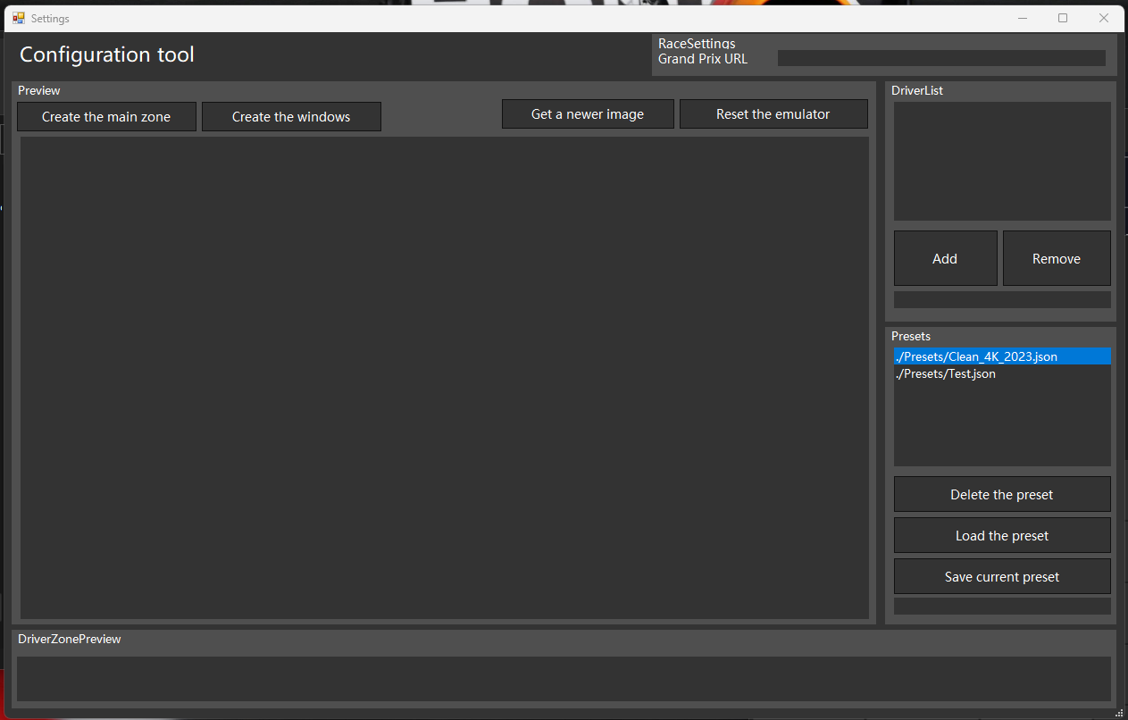Select the ./Presets/Clean_4K_2023.json preset
The image size is (1128, 720).
tap(975, 356)
